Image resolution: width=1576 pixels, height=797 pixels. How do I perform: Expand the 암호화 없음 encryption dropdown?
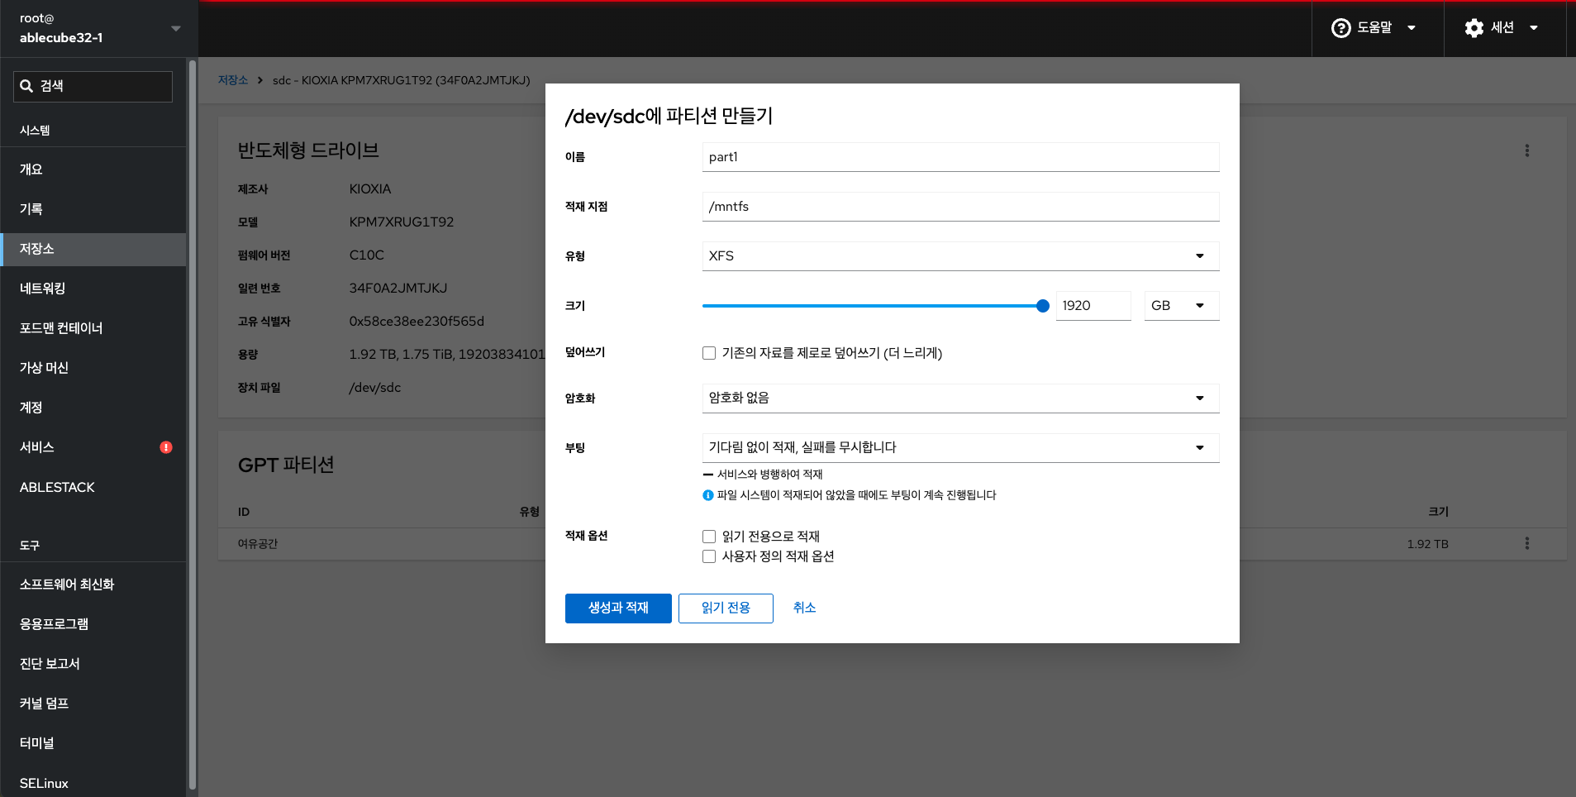coord(959,398)
